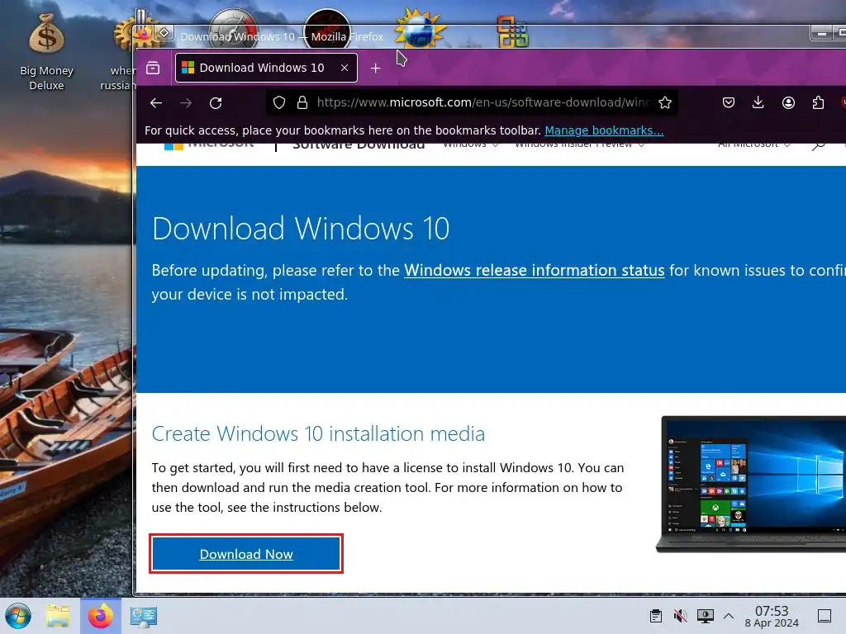Open the extensions puzzle-piece icon
This screenshot has width=846, height=634.
tap(818, 102)
